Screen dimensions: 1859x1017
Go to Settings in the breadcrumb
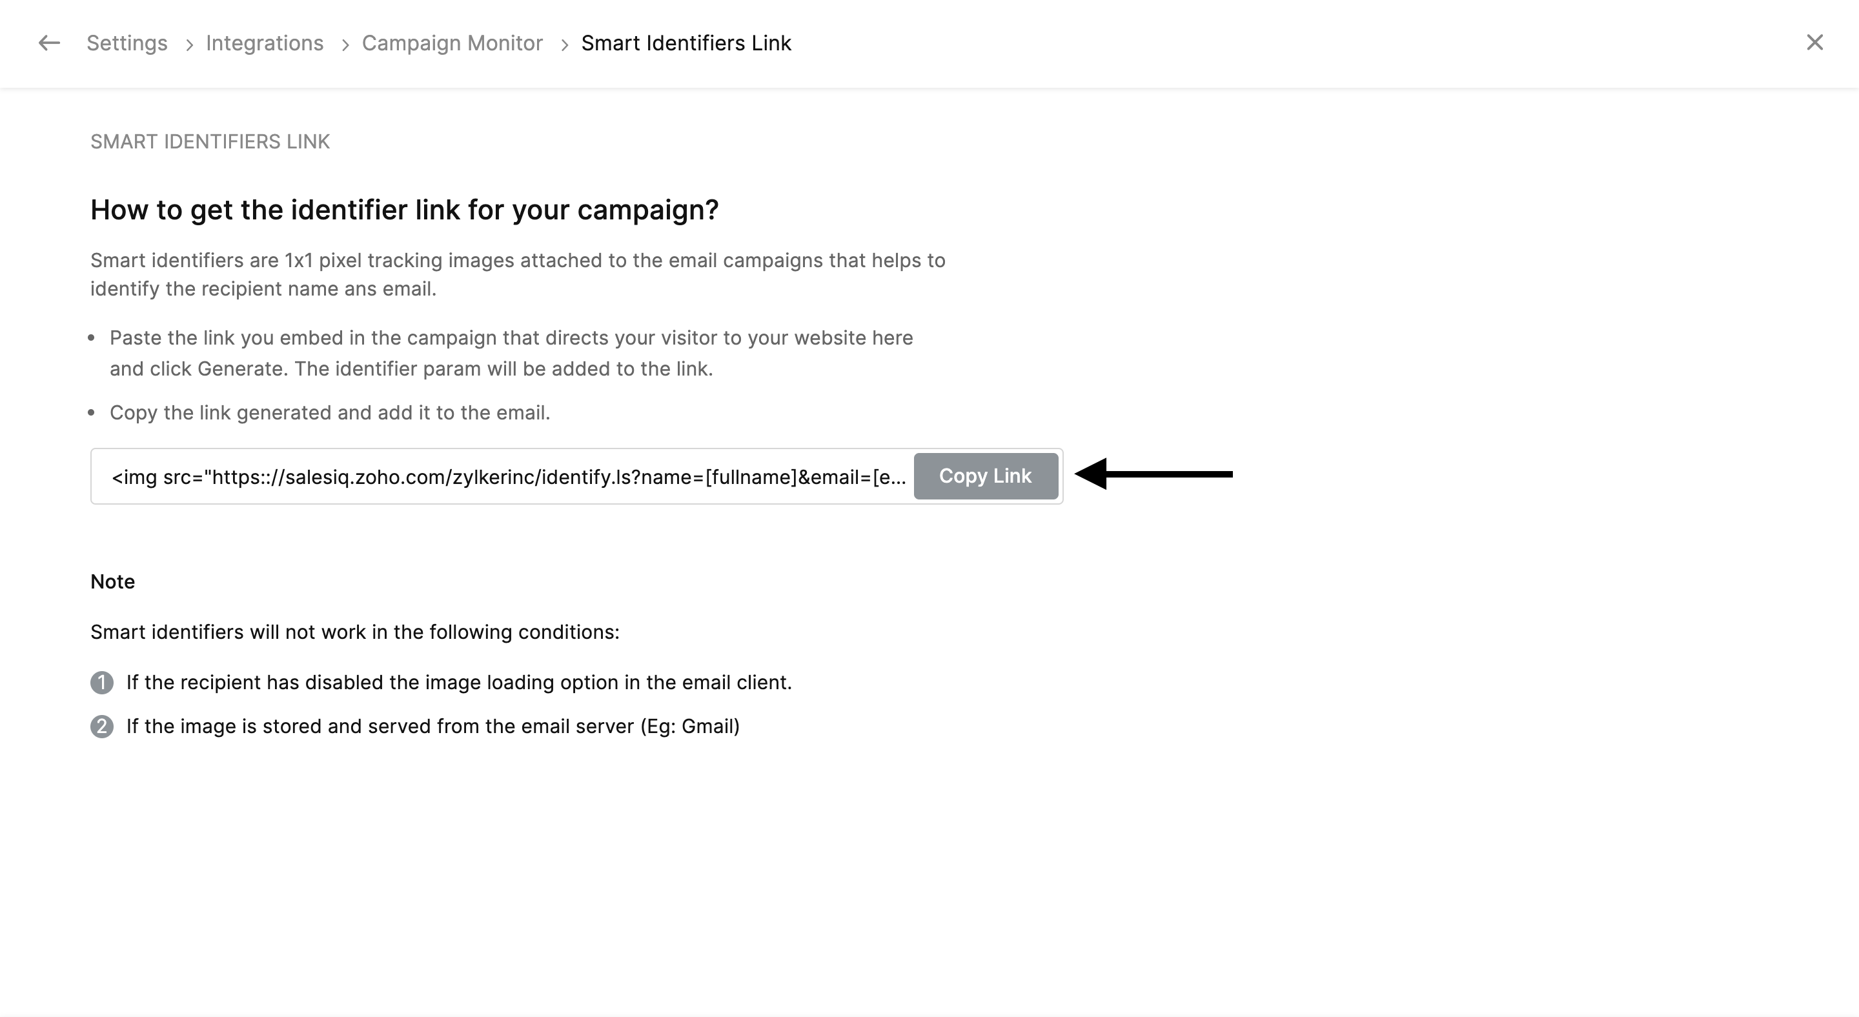[x=127, y=43]
